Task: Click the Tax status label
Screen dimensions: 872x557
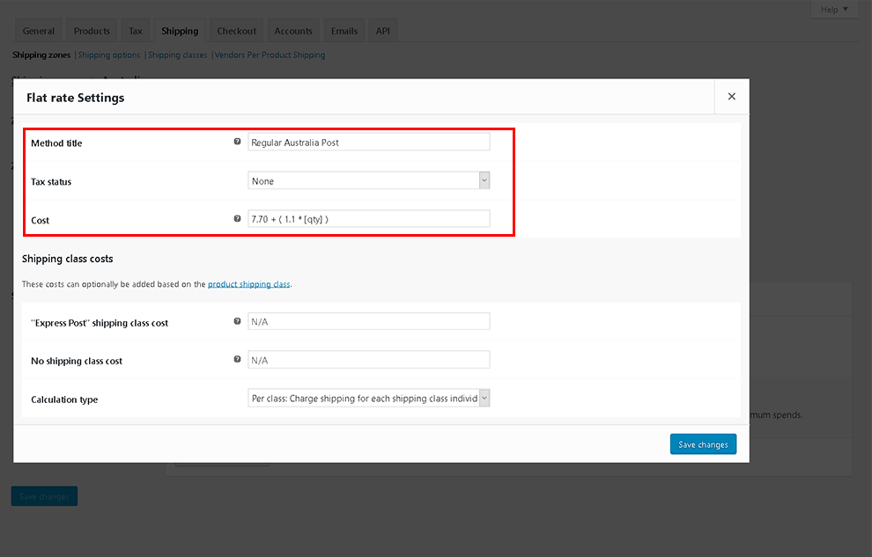Action: (x=51, y=181)
